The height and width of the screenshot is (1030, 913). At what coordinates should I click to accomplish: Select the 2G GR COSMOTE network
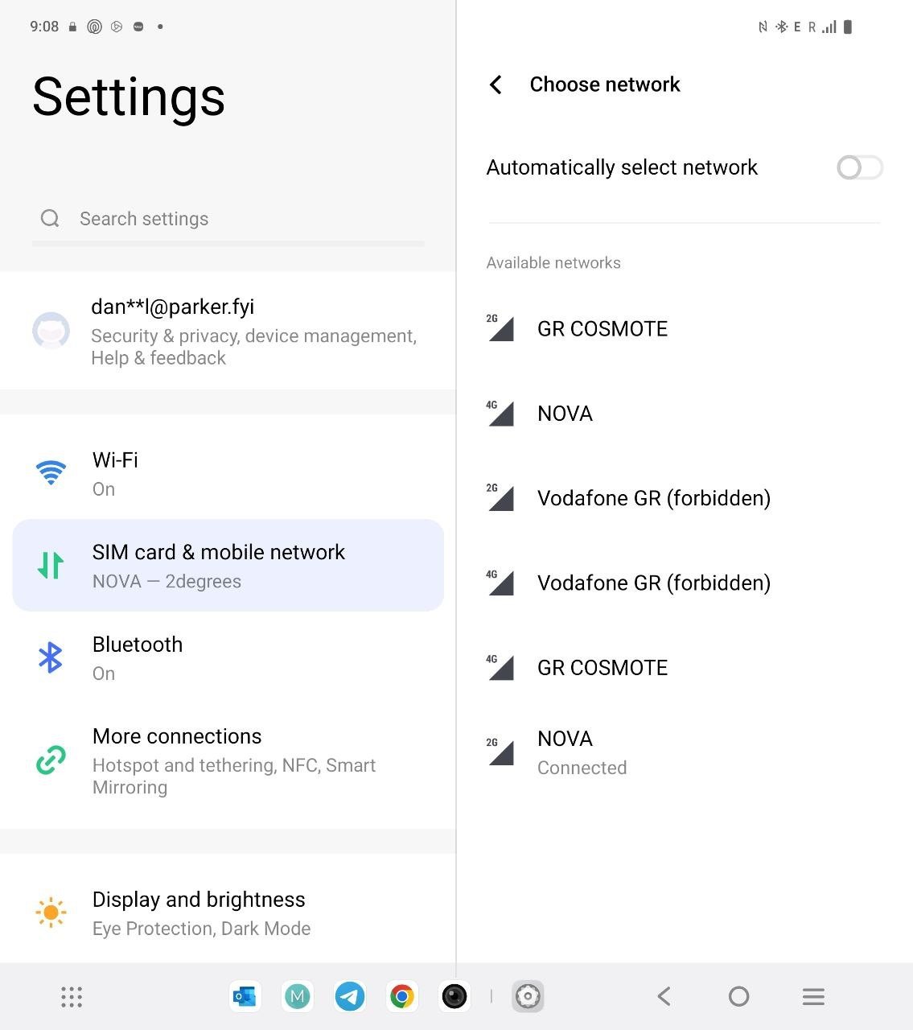point(685,328)
